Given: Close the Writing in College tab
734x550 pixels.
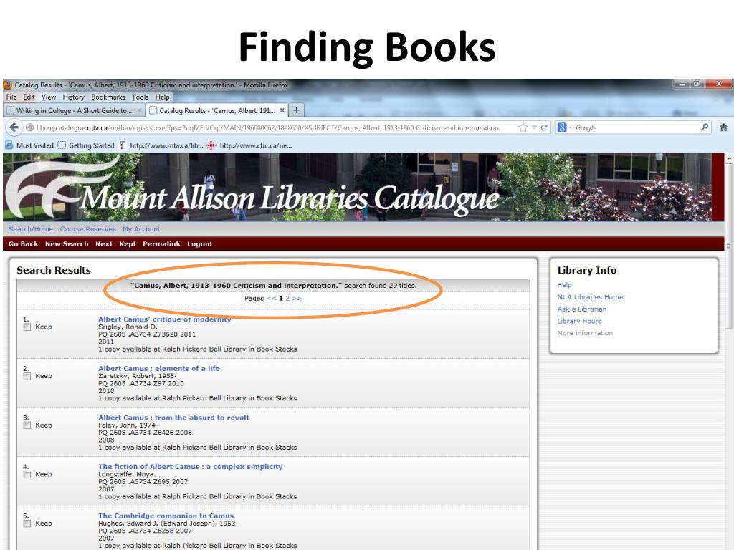Looking at the screenshot, I should coord(139,110).
